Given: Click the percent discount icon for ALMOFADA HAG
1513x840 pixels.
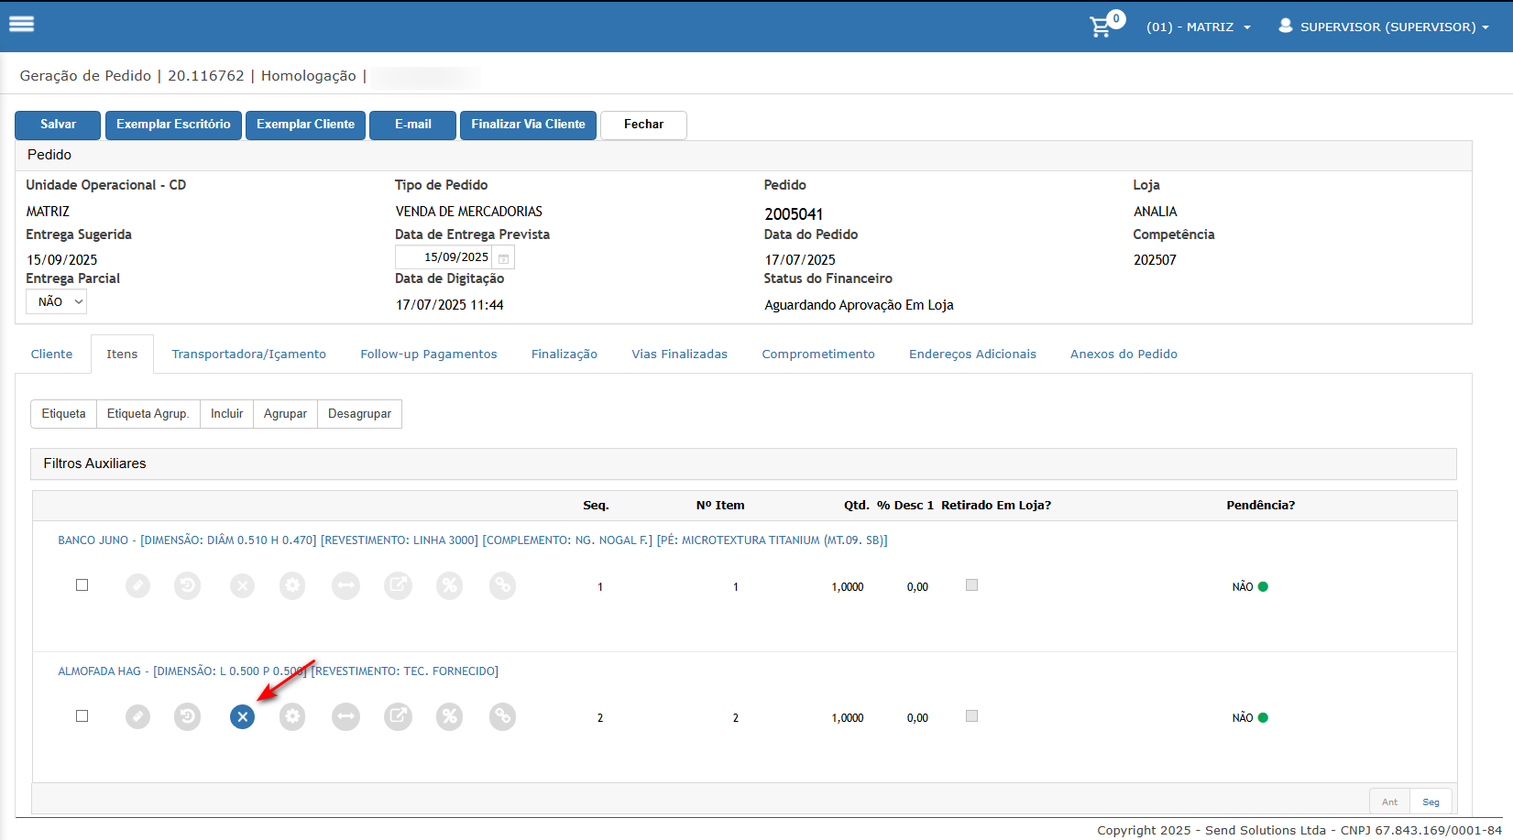Looking at the screenshot, I should [450, 717].
